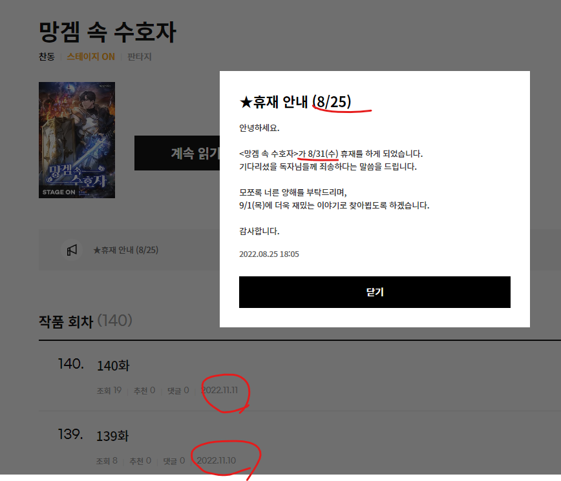Open episode 140화
Image resolution: width=561 pixels, height=481 pixels.
(113, 365)
